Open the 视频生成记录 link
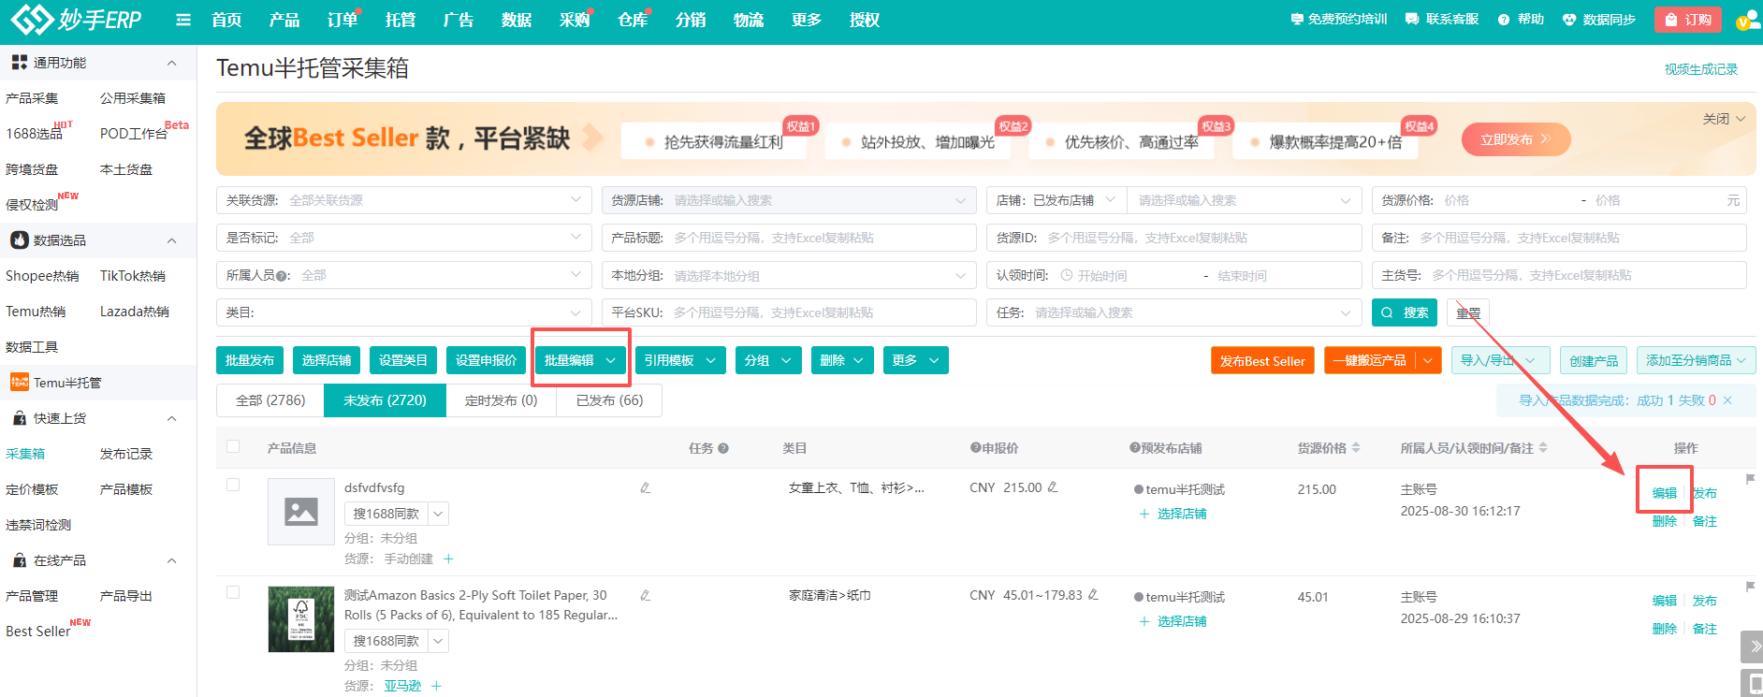1763x697 pixels. pos(1700,69)
